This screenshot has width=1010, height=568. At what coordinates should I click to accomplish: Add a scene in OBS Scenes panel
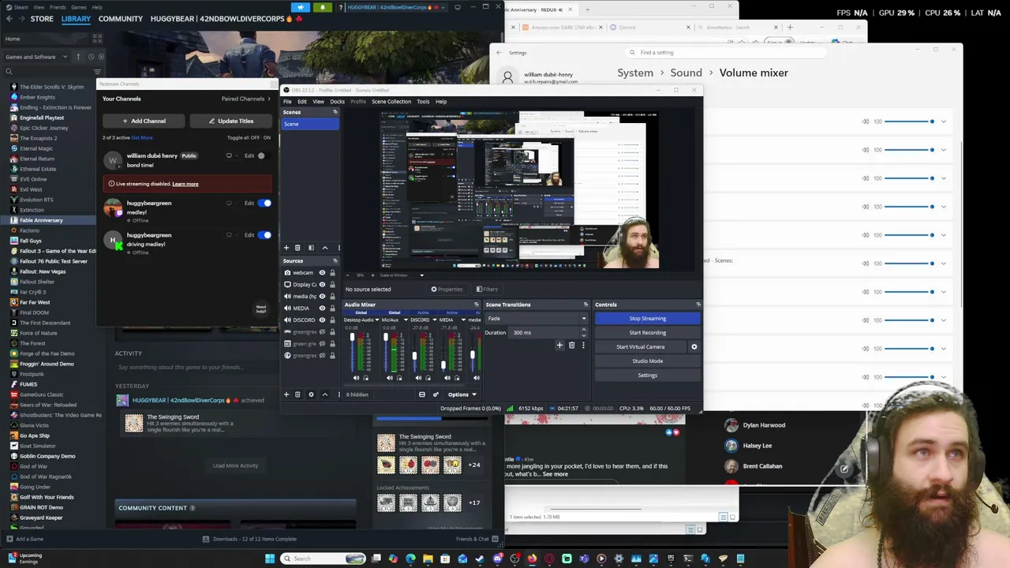point(286,248)
